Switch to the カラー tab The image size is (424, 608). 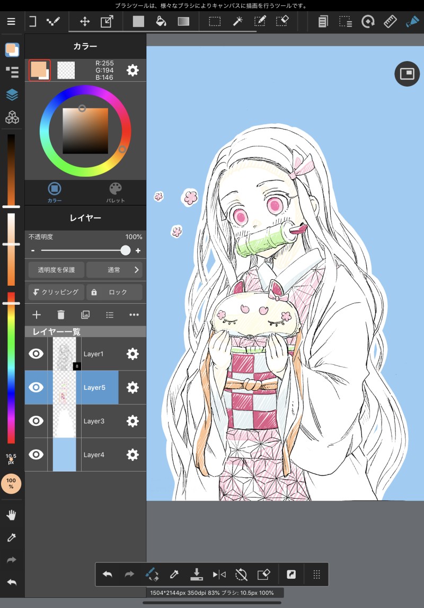[x=55, y=192]
